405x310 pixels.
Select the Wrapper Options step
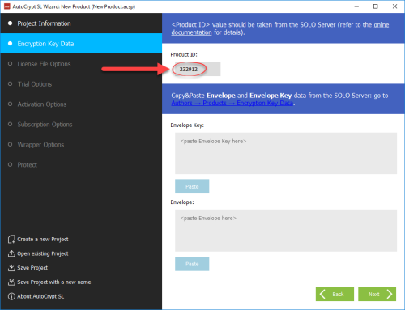click(x=81, y=145)
